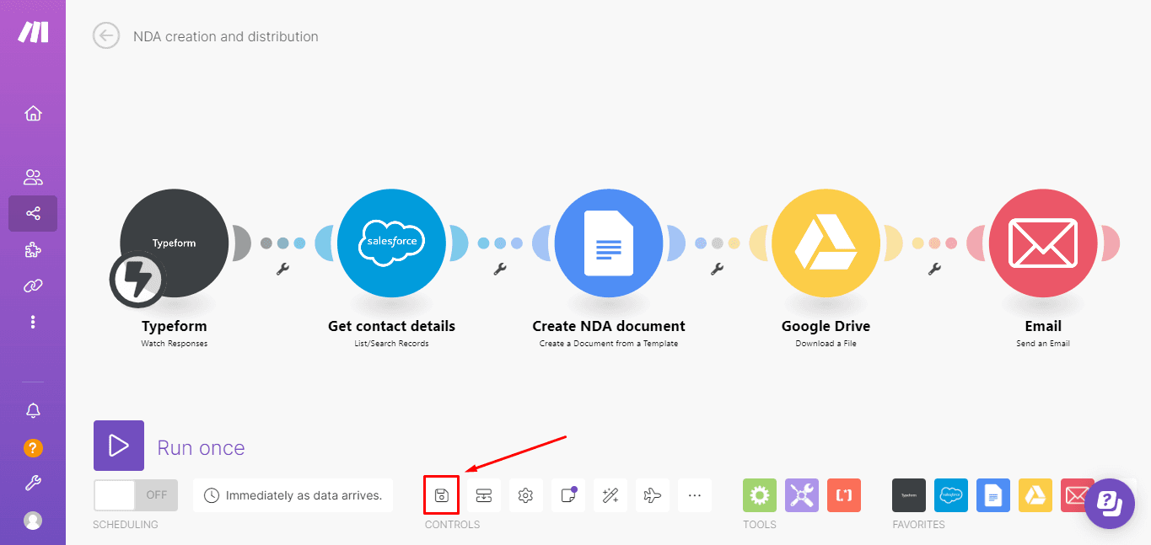Viewport: 1151px width, 545px height.
Task: Click the airplane icon in Controls
Action: tap(652, 495)
